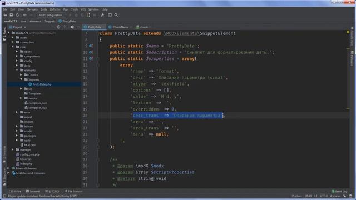
Task: Expand the External Libraries node
Action: 9,168
